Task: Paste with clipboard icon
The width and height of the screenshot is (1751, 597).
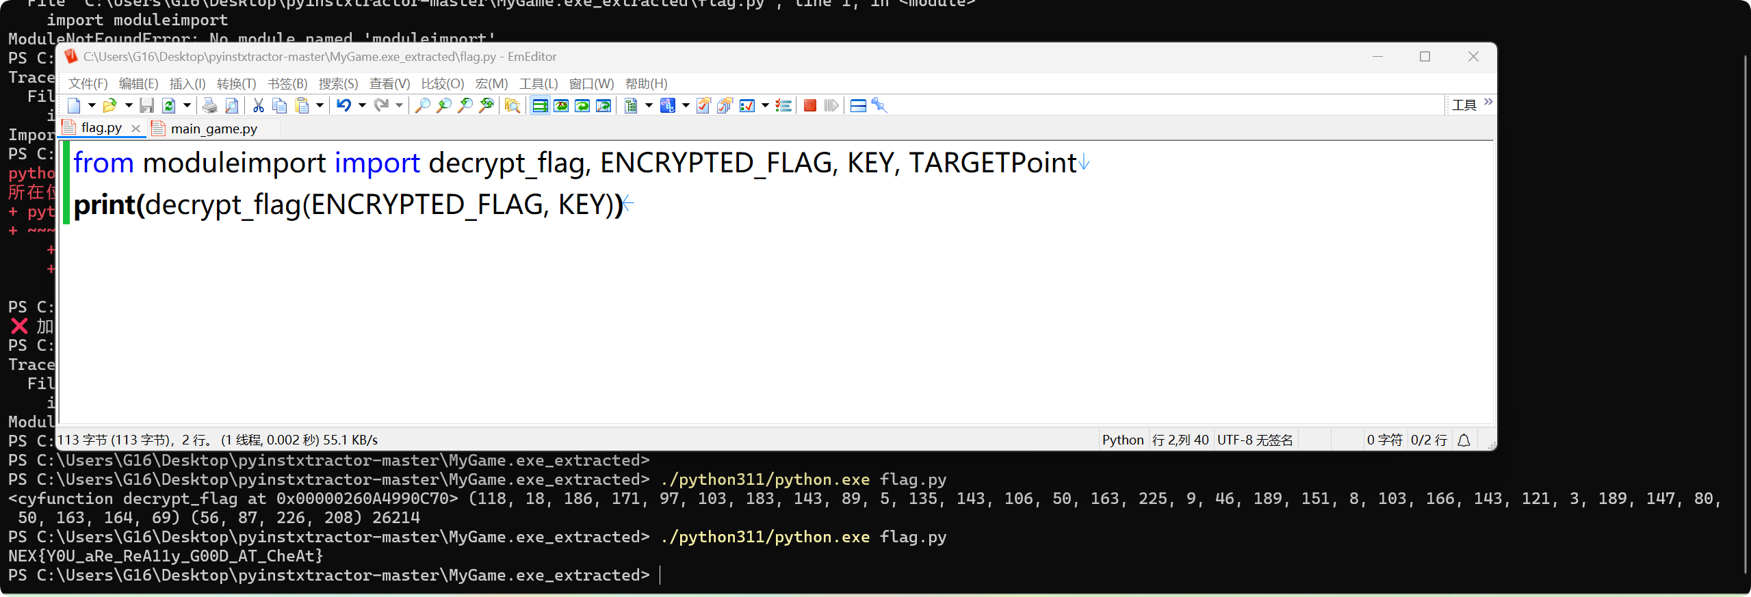Action: [302, 105]
